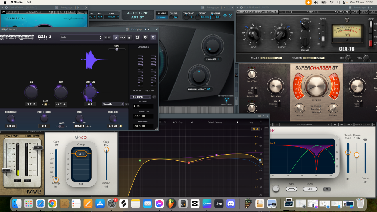Open Ableton Live icon in Dock
The image size is (377, 212).
[219, 203]
